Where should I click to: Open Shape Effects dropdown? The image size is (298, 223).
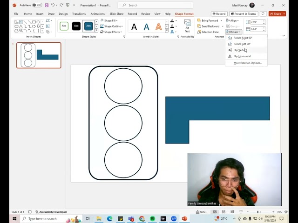(x=111, y=32)
